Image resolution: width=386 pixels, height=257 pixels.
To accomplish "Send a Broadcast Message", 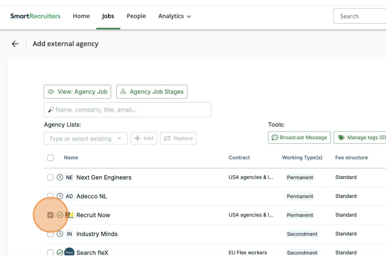I will pos(299,138).
